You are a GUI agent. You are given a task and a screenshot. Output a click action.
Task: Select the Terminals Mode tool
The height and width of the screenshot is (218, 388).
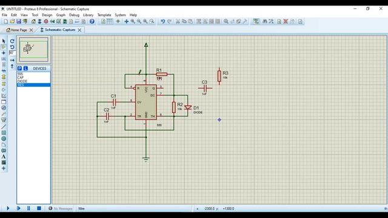4,84
